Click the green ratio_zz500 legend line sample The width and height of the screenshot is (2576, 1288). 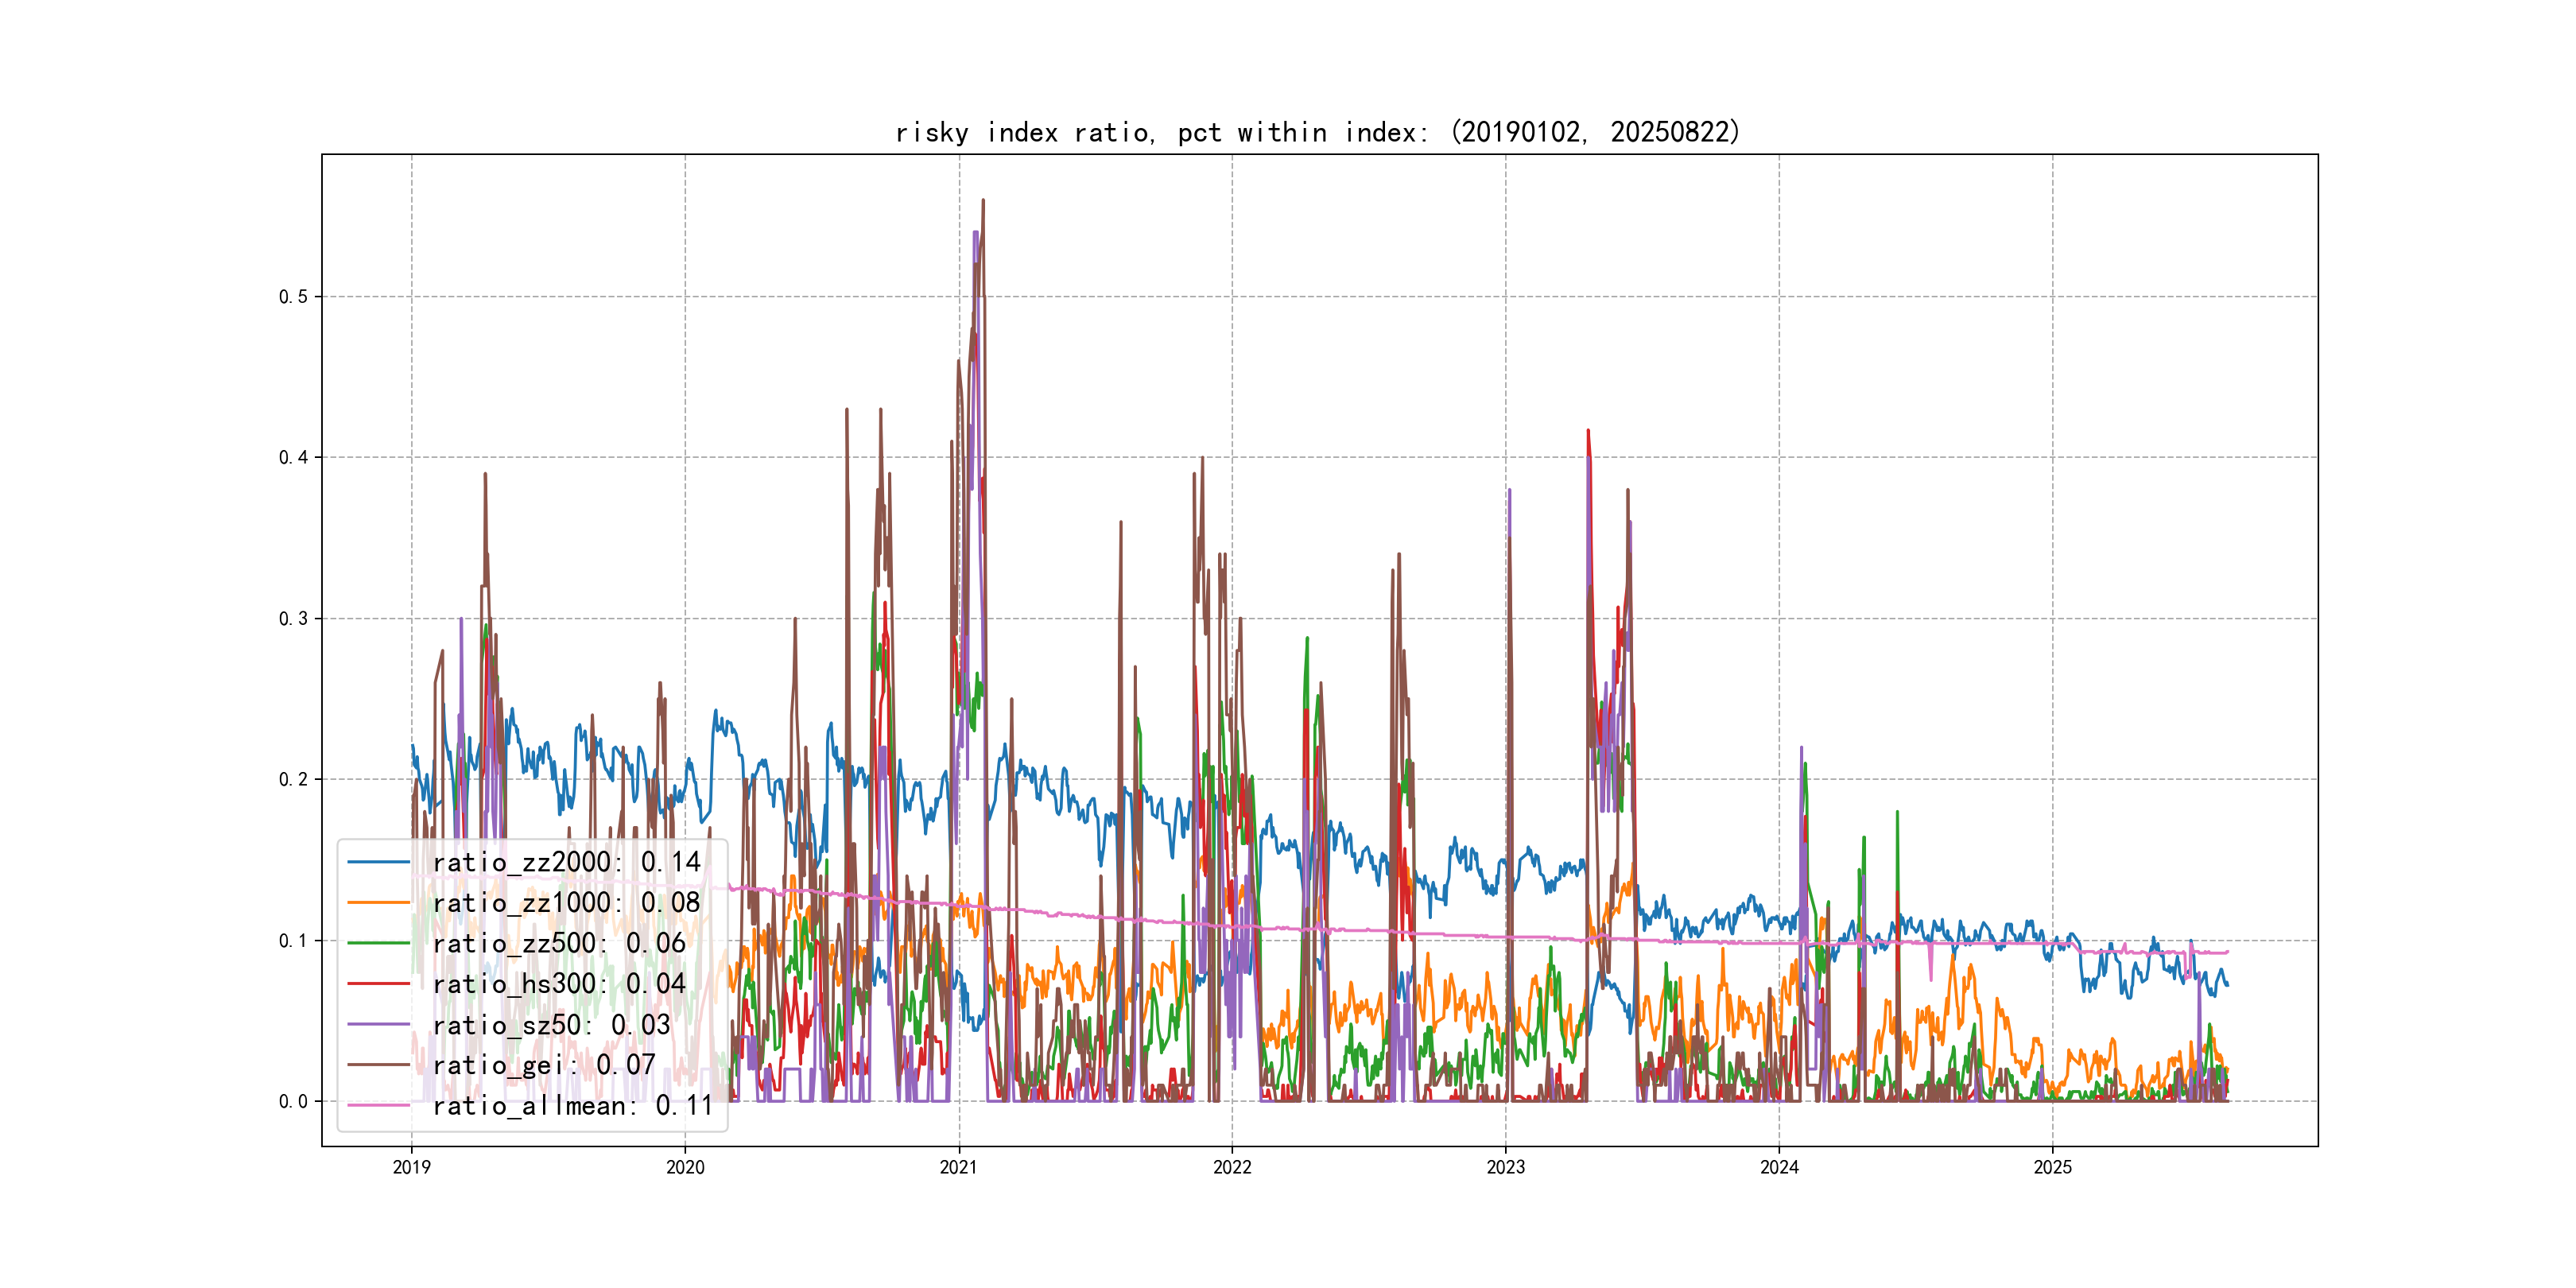click(x=379, y=943)
